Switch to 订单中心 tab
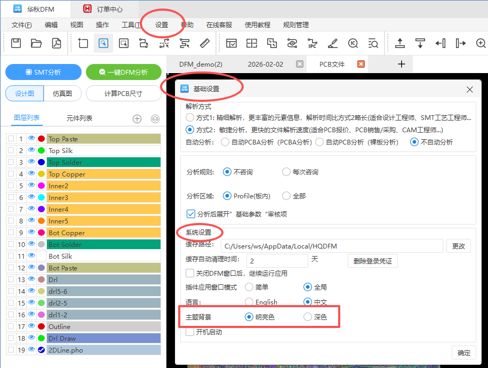 [105, 9]
